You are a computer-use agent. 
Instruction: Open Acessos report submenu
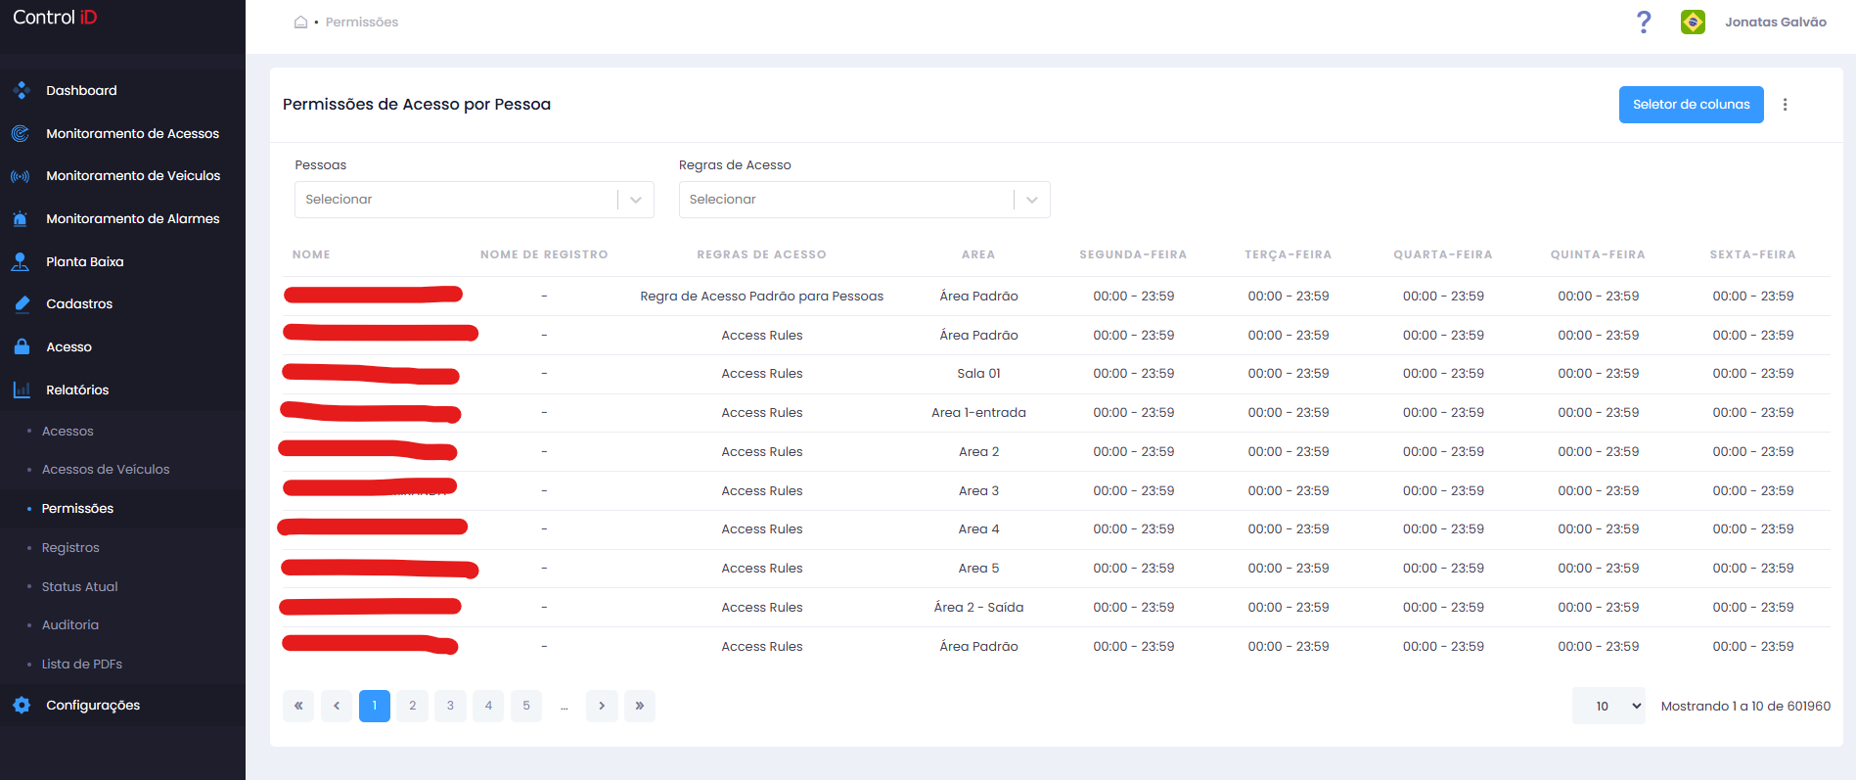pos(68,431)
